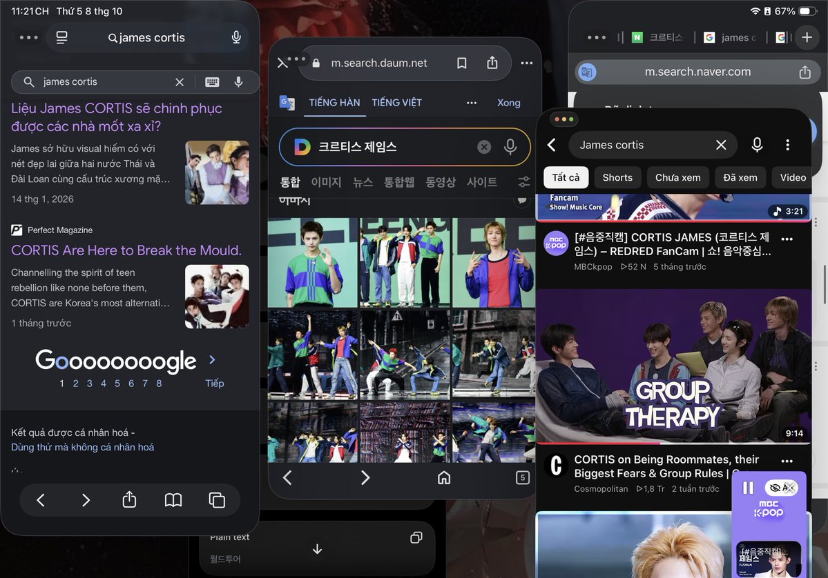Open the Safari bookmarks book icon
This screenshot has width=828, height=578.
(173, 500)
